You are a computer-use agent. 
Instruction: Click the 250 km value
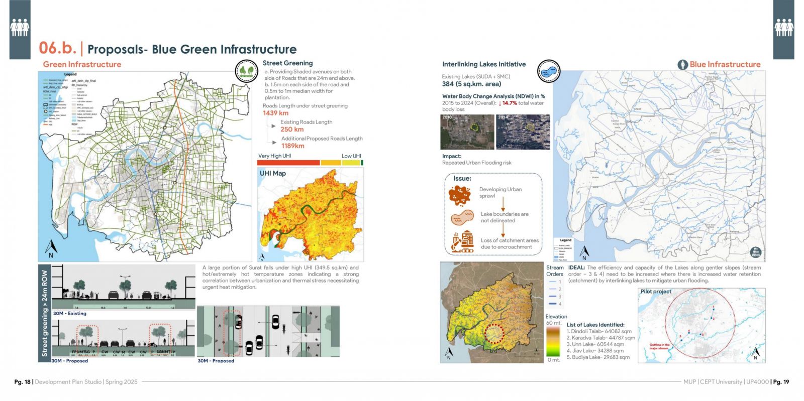(292, 129)
